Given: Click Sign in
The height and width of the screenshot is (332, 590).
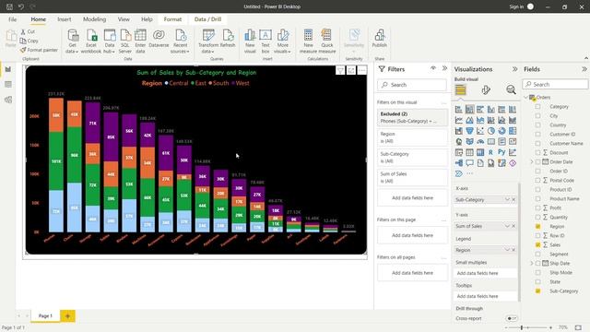Looking at the screenshot, I should [516, 6].
